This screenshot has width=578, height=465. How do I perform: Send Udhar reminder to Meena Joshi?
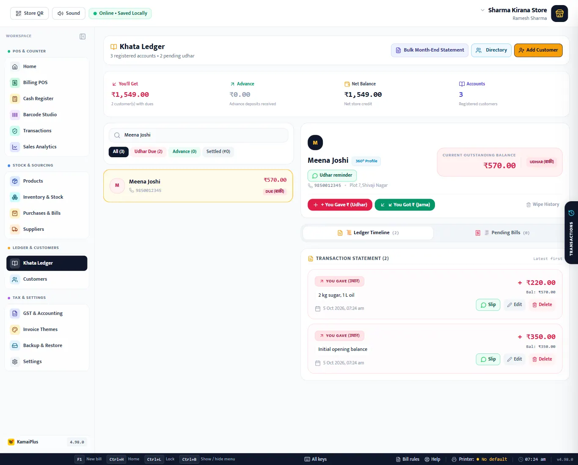(x=332, y=175)
